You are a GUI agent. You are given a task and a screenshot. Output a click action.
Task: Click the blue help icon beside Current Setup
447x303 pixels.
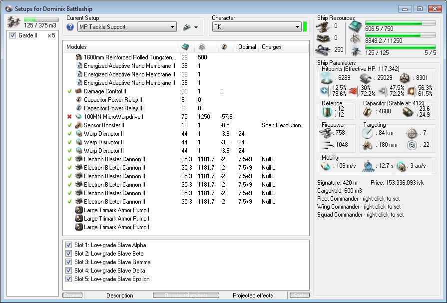tap(70, 27)
